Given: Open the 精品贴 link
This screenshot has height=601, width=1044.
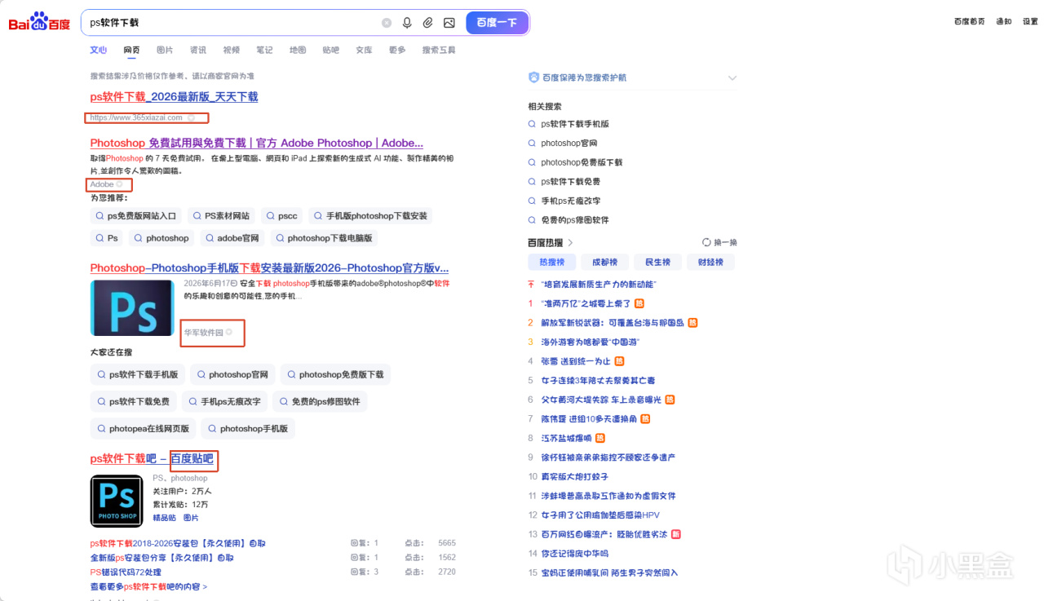Looking at the screenshot, I should pos(164,518).
